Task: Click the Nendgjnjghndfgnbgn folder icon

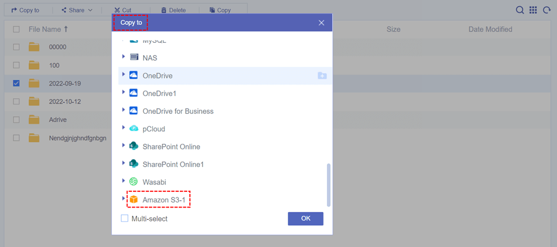Action: point(34,138)
